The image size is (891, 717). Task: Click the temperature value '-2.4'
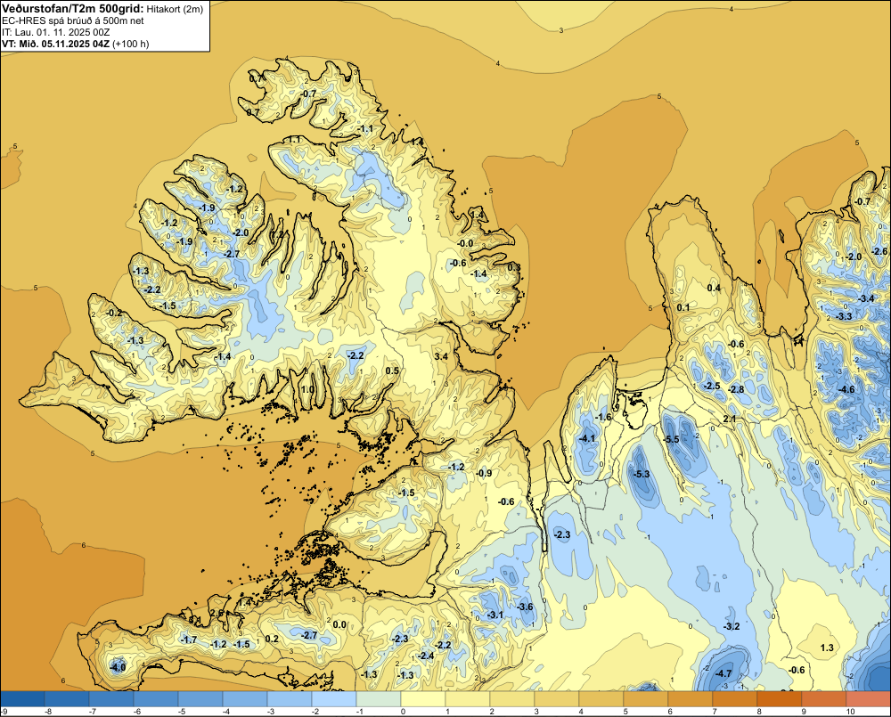point(426,655)
